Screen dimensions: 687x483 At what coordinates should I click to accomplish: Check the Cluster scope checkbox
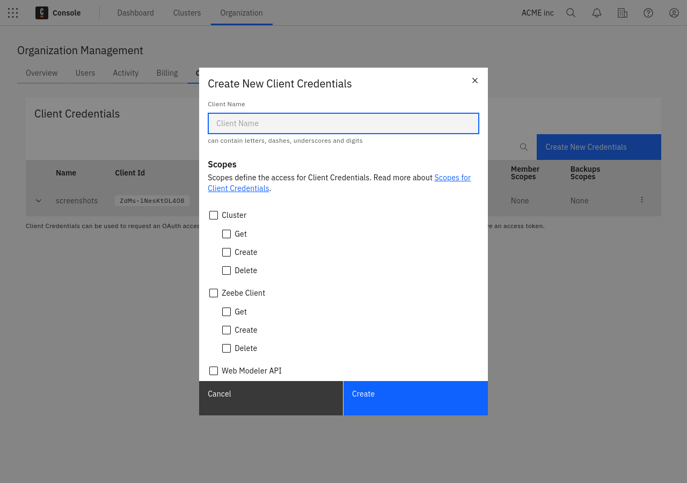(x=214, y=215)
